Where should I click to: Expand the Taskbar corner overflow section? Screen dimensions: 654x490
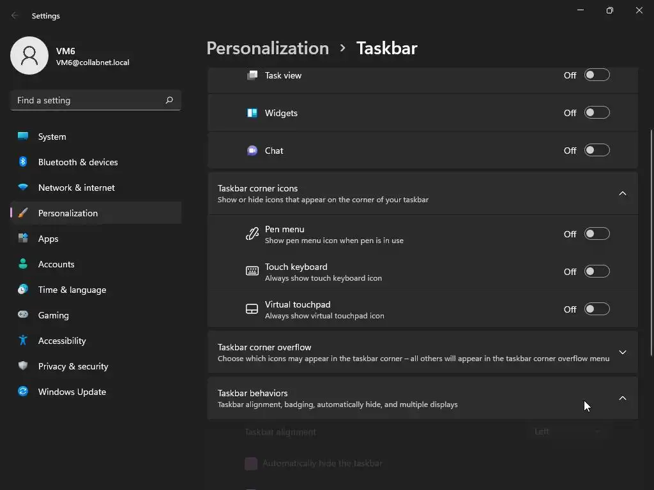(x=622, y=352)
